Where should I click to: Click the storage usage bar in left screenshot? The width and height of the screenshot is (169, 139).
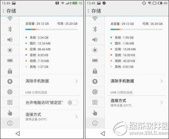[x=51, y=29]
